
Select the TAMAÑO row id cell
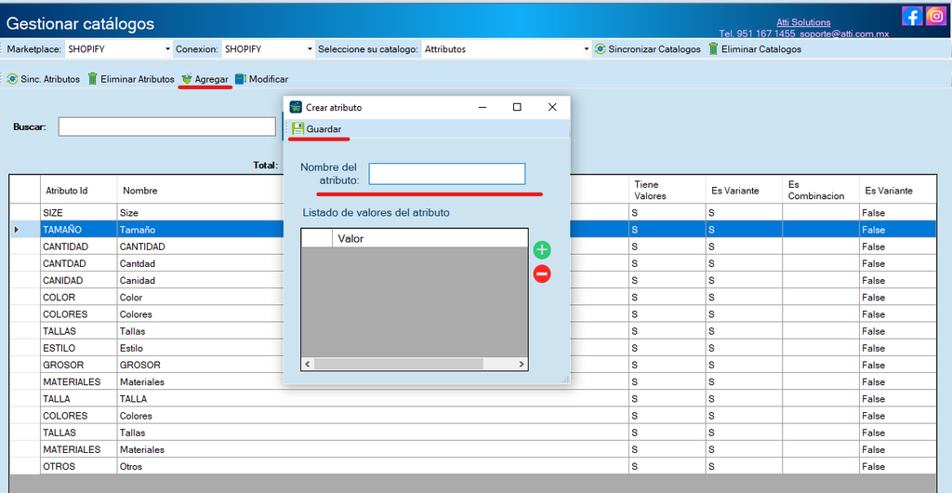coord(78,230)
